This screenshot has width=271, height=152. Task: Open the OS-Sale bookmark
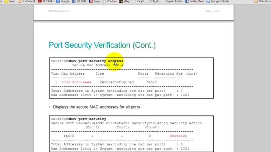(x=110, y=1)
